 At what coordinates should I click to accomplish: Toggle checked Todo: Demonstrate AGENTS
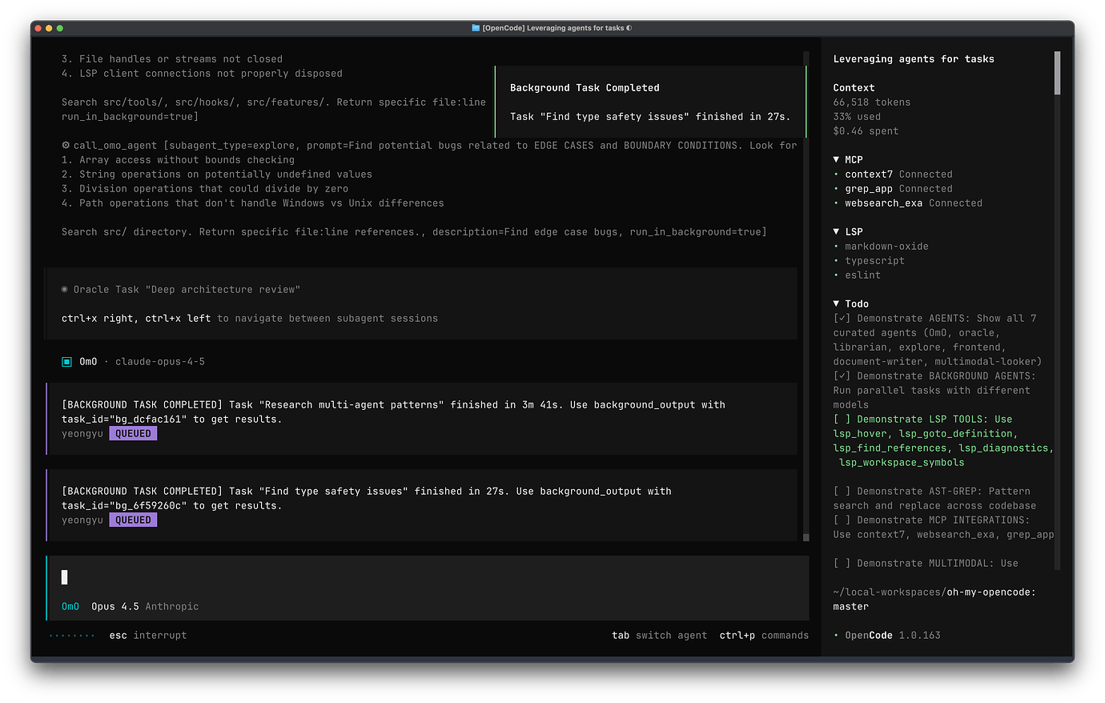(x=842, y=319)
